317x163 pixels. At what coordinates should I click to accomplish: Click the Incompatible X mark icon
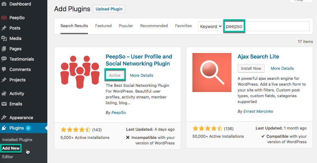tap(128, 138)
